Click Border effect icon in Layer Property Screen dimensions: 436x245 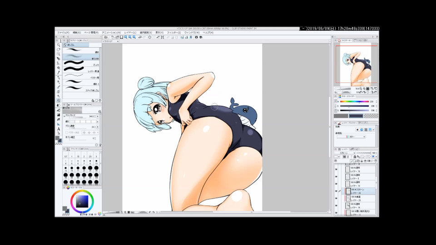point(357,130)
